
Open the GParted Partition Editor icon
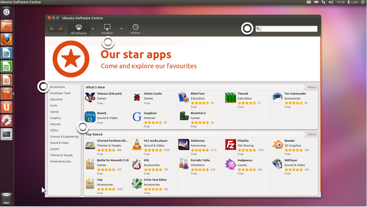[x=90, y=145]
